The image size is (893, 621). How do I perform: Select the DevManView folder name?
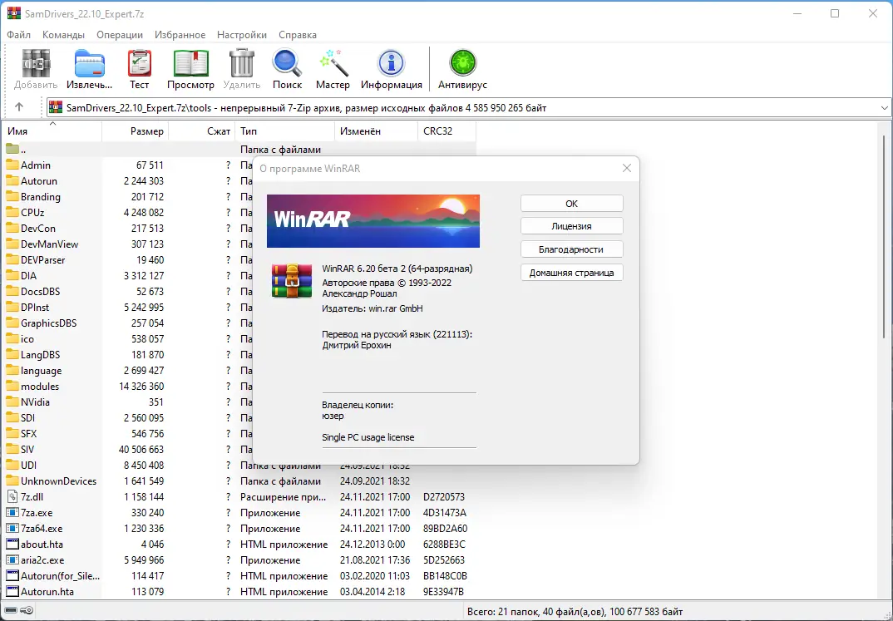50,244
